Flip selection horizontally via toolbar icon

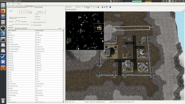tap(96, 7)
